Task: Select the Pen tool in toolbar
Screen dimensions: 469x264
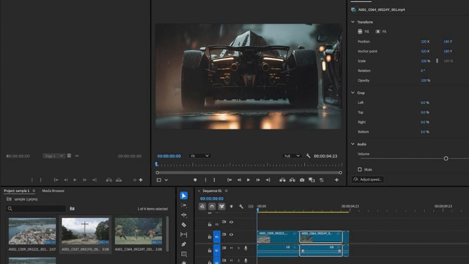Action: click(183, 243)
